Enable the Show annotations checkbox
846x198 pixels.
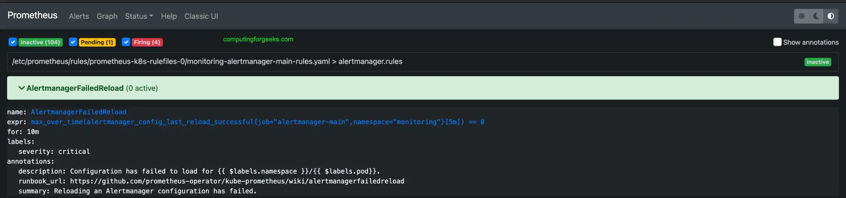tap(777, 42)
